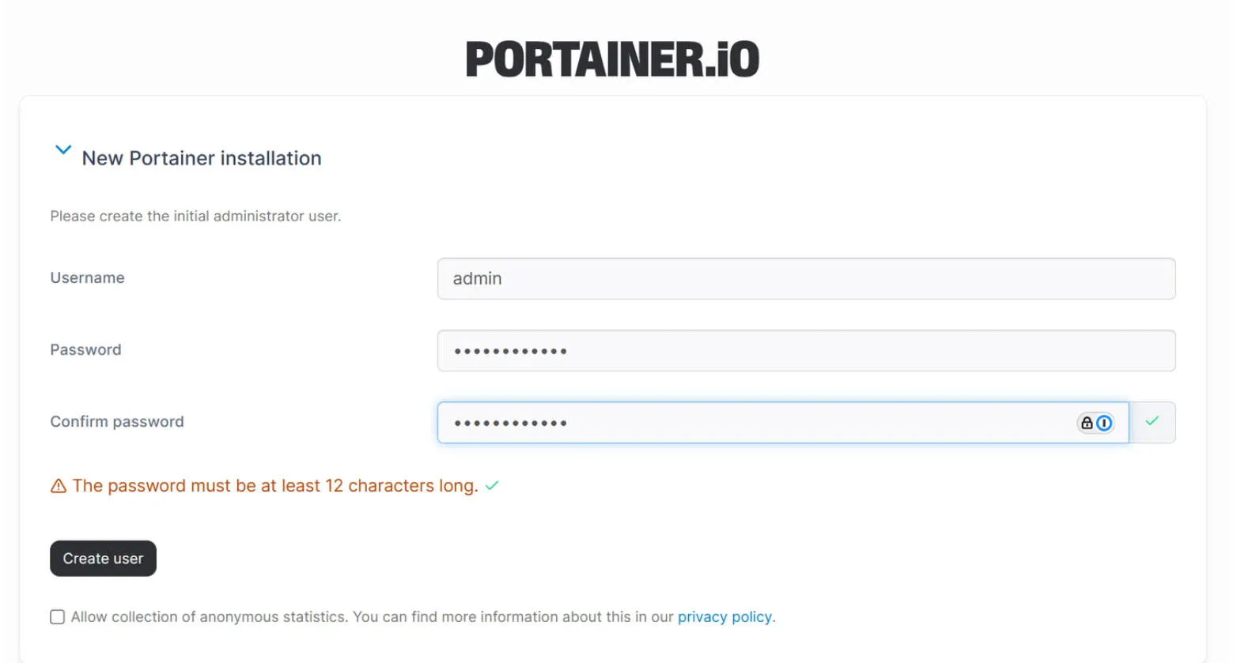The height and width of the screenshot is (663, 1237).
Task: Click the green checkmark beside confirm password field
Action: tap(1152, 421)
